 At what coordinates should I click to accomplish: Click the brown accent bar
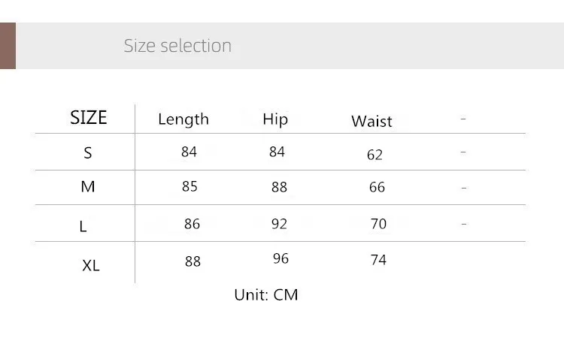pyautogui.click(x=8, y=46)
